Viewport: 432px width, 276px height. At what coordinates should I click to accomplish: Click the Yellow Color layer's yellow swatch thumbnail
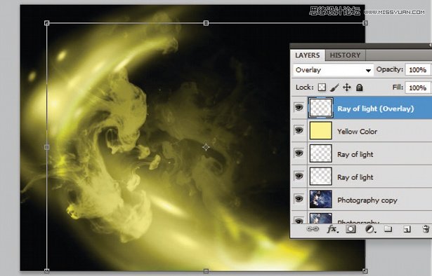point(321,130)
